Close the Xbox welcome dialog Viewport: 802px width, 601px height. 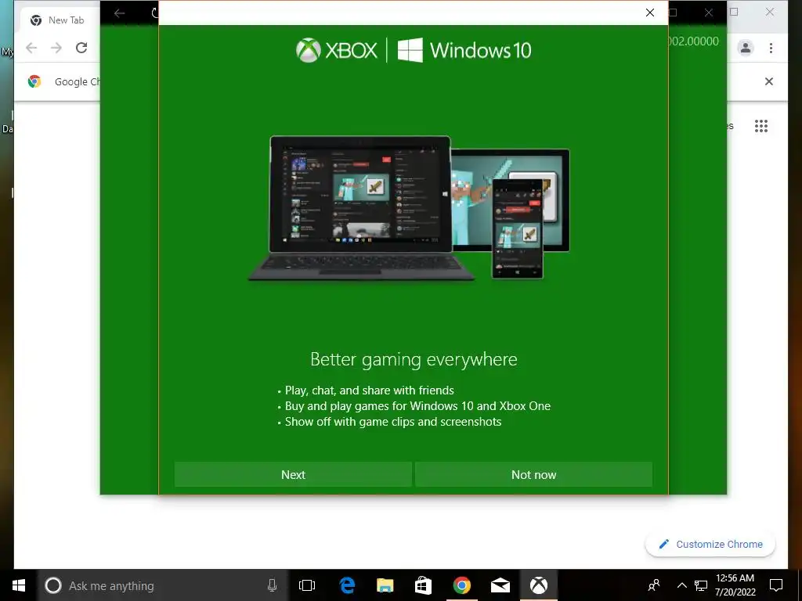click(649, 13)
